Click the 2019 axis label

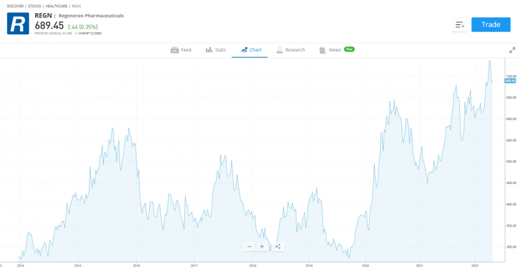coord(309,266)
